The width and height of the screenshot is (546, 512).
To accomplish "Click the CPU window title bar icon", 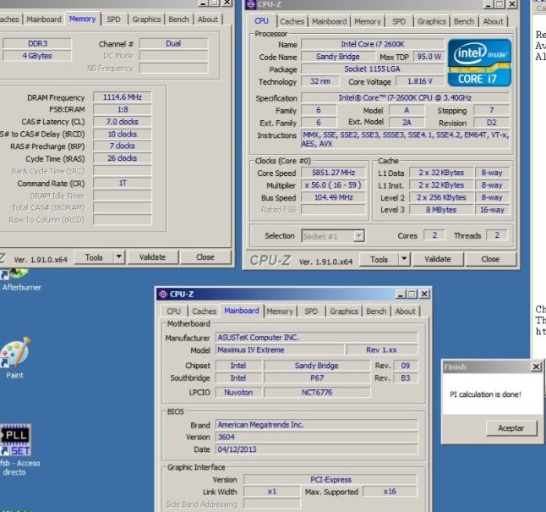I will coord(251,4).
